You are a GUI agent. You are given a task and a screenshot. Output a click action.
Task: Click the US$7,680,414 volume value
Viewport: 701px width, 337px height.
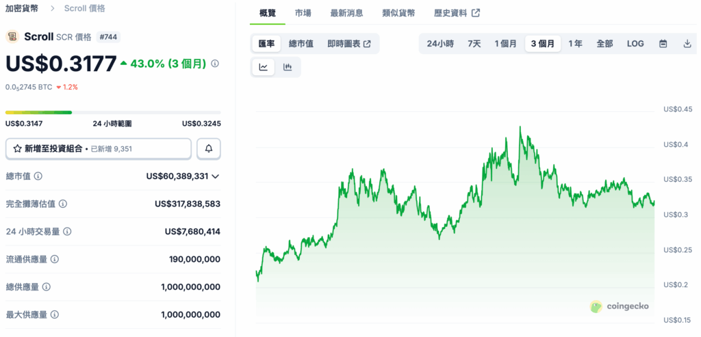pos(192,232)
